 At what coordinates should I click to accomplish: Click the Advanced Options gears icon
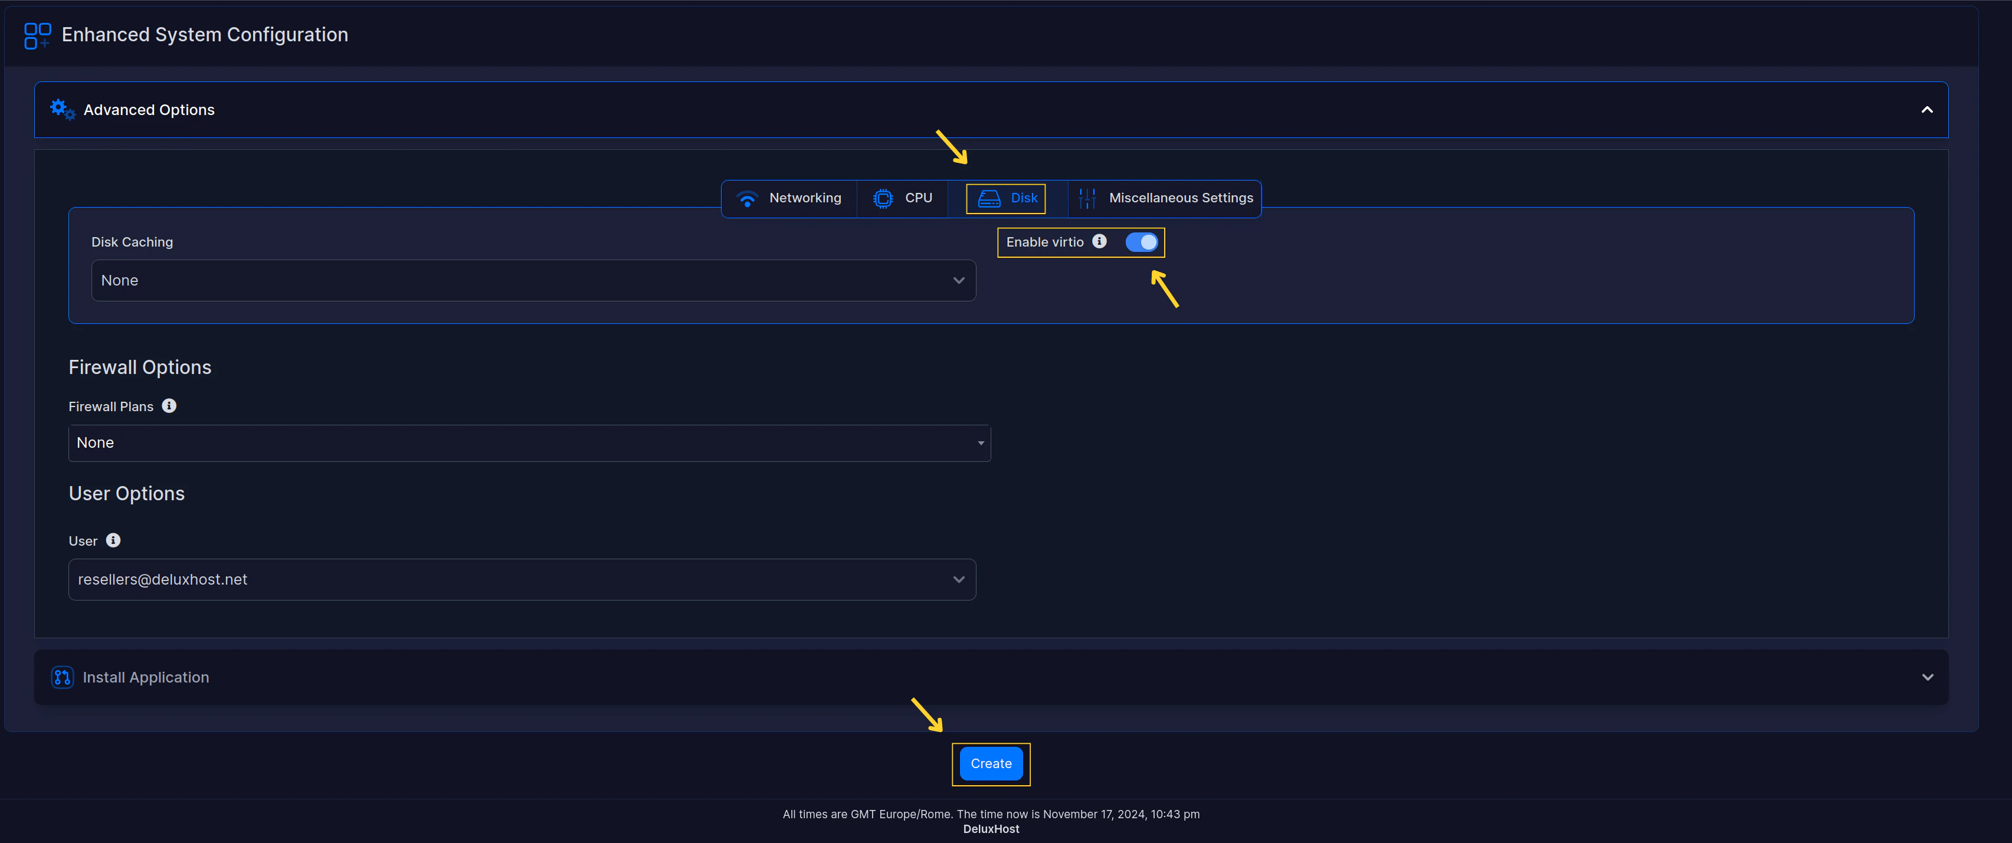(63, 109)
